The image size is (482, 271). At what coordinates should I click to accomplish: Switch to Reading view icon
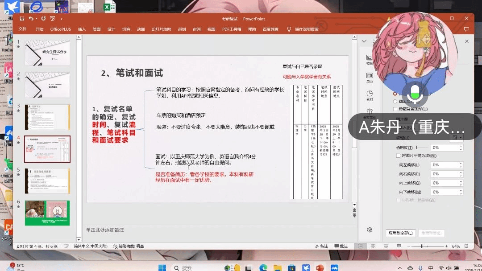pos(386,246)
